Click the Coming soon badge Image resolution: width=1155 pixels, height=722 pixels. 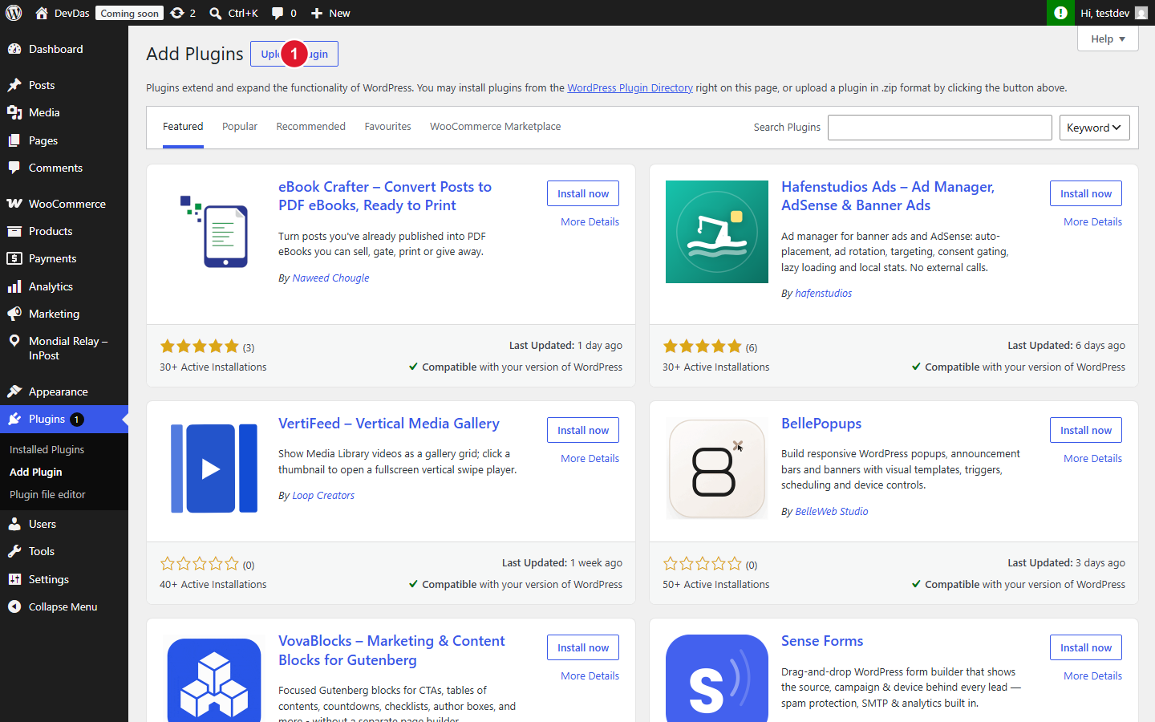(x=129, y=13)
